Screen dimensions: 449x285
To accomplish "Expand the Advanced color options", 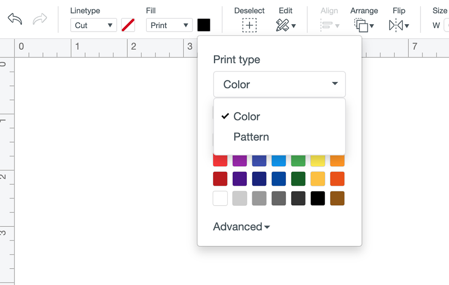I will pos(242,227).
